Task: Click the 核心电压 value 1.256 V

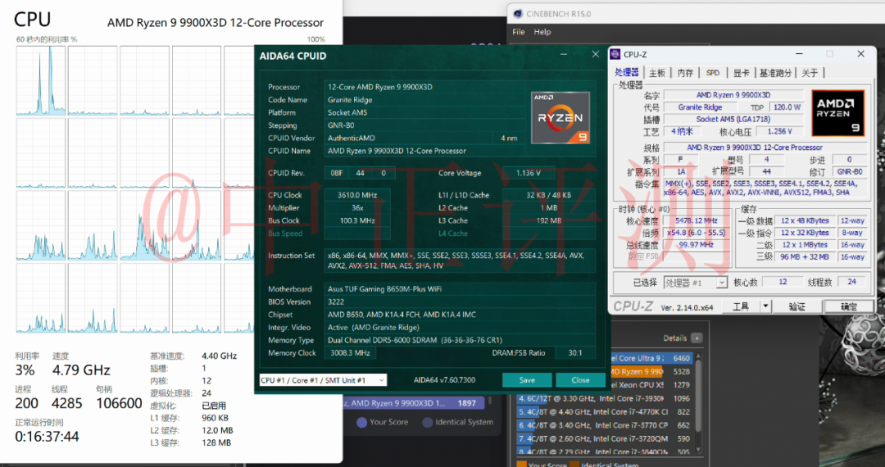Action: (780, 131)
